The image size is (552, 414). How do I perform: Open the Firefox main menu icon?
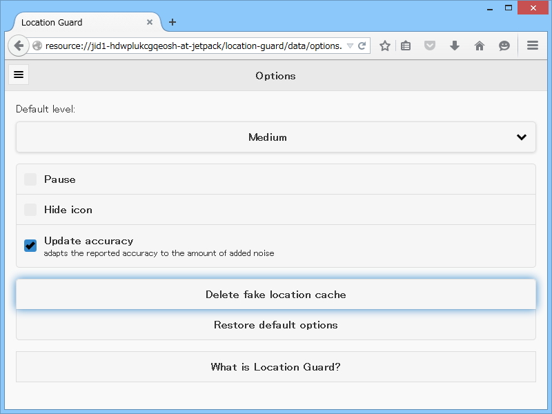[533, 46]
